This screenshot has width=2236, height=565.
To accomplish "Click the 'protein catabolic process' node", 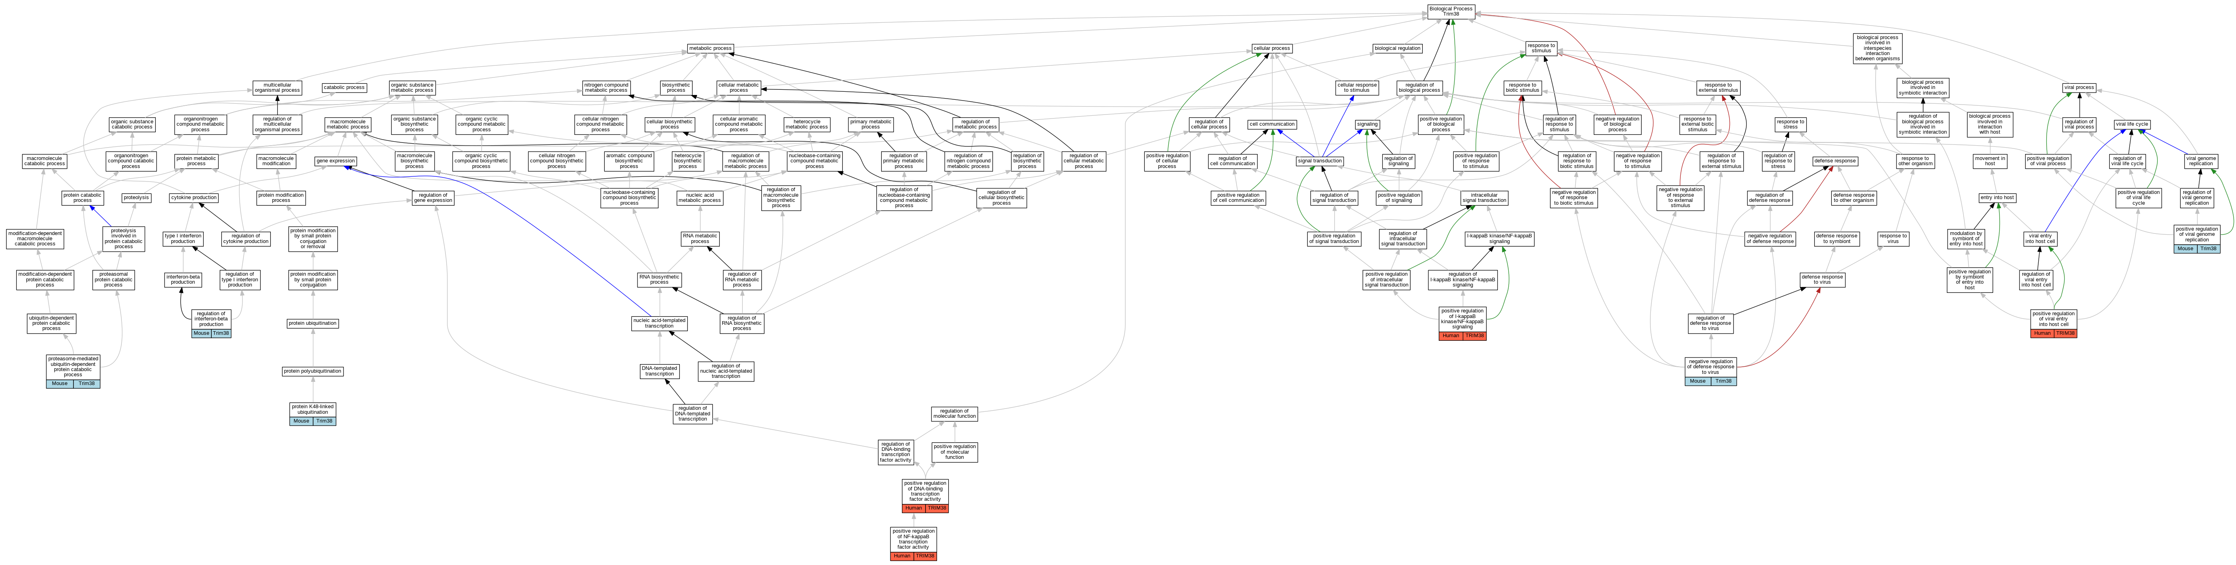I will pyautogui.click(x=82, y=198).
